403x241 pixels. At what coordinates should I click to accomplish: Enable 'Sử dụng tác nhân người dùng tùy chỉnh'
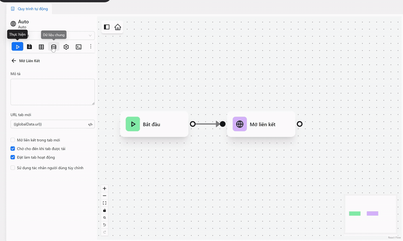[13, 168]
